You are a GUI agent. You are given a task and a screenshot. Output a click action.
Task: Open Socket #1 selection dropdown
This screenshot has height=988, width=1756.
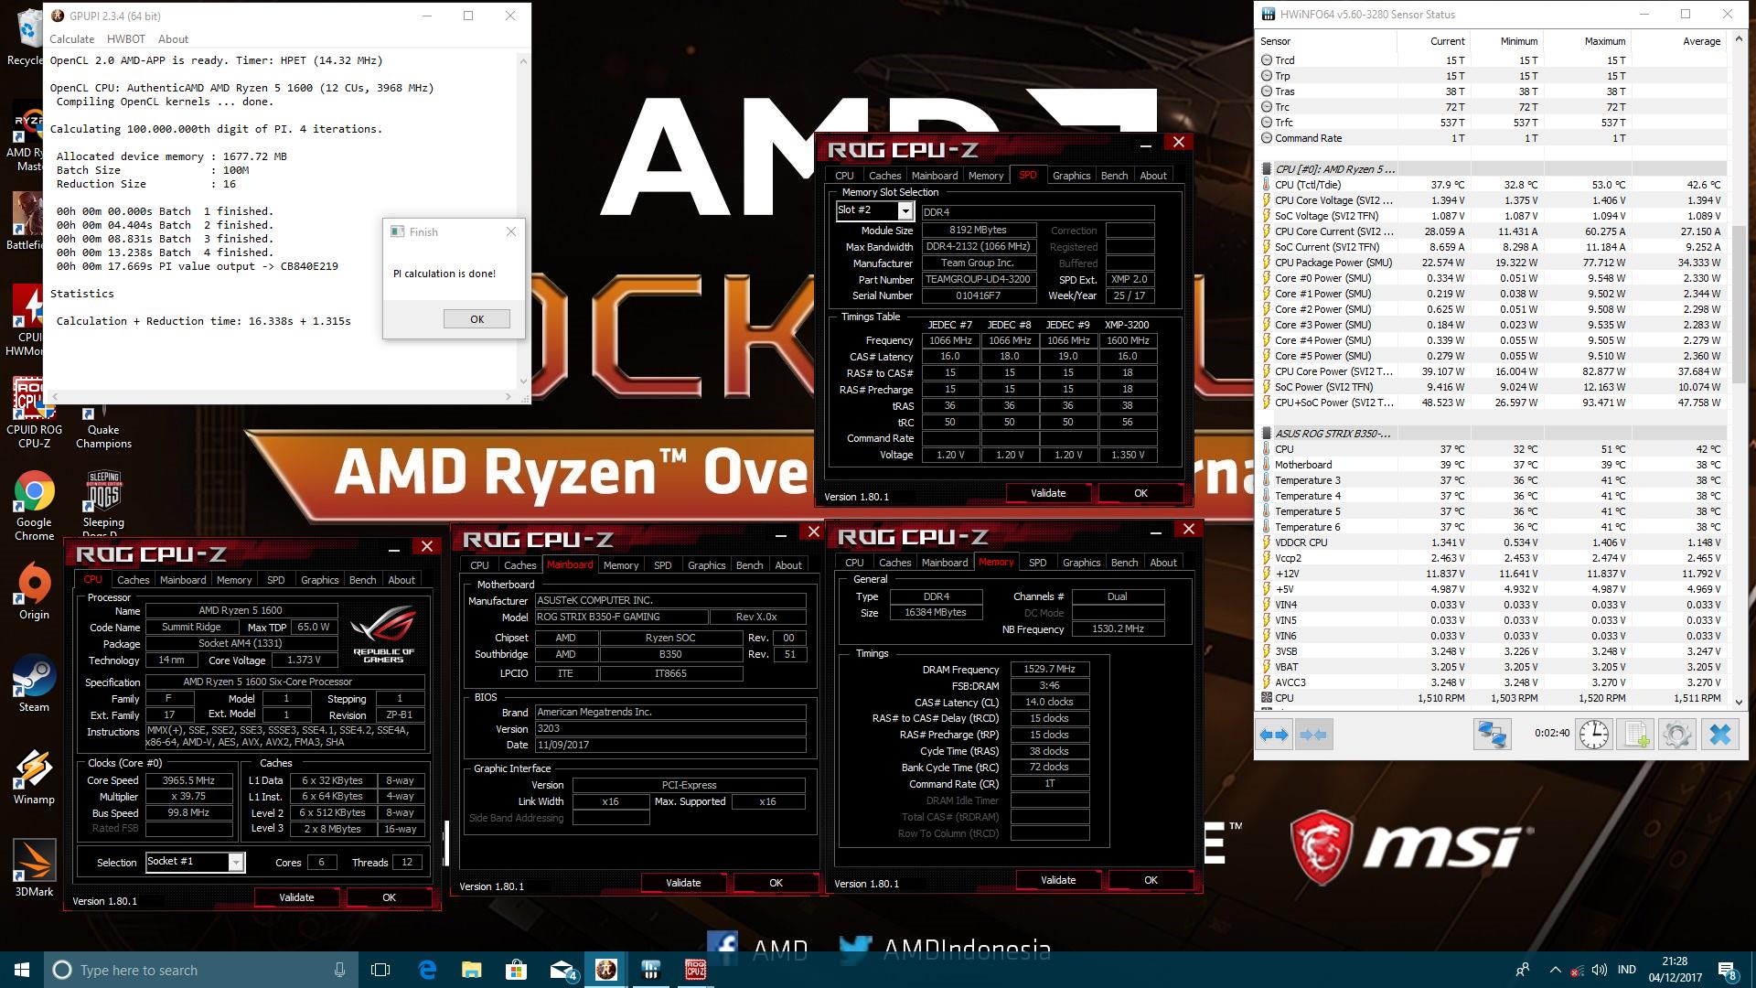click(195, 862)
